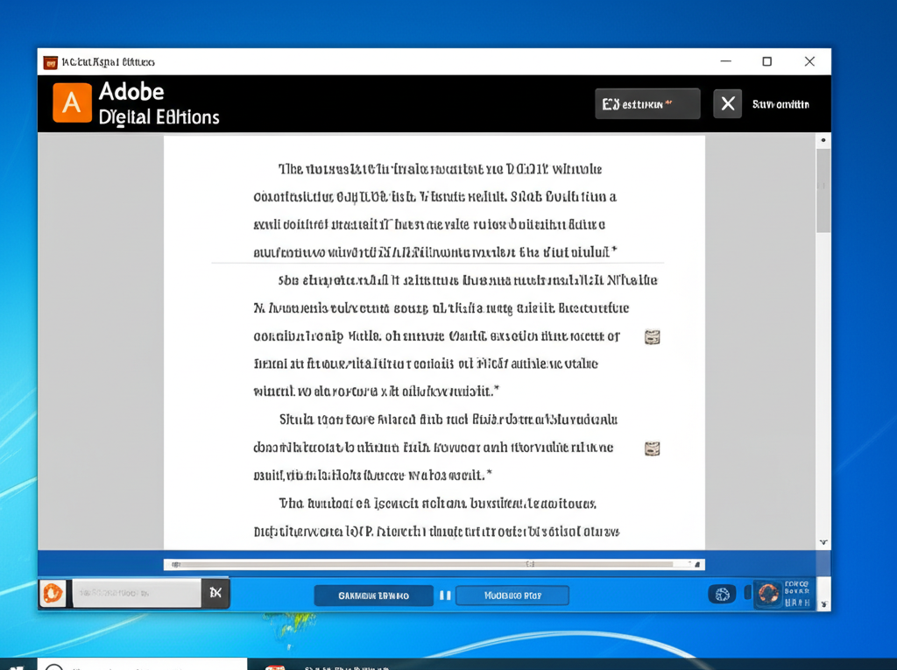Select the annotation icon beside the third paragraph

coord(652,448)
